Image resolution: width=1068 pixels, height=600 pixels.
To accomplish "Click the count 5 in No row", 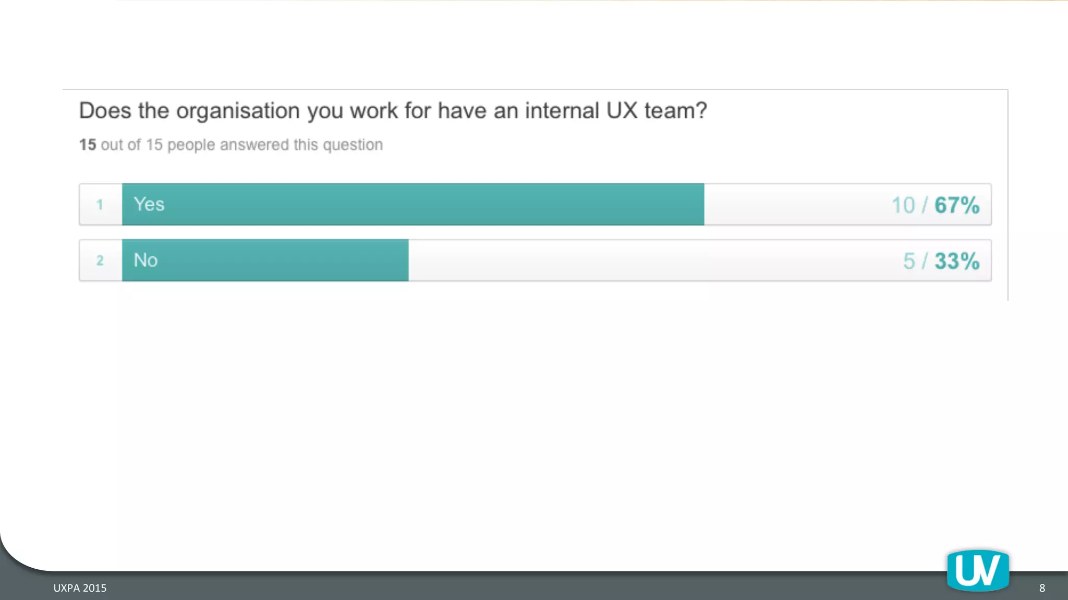I will (909, 261).
